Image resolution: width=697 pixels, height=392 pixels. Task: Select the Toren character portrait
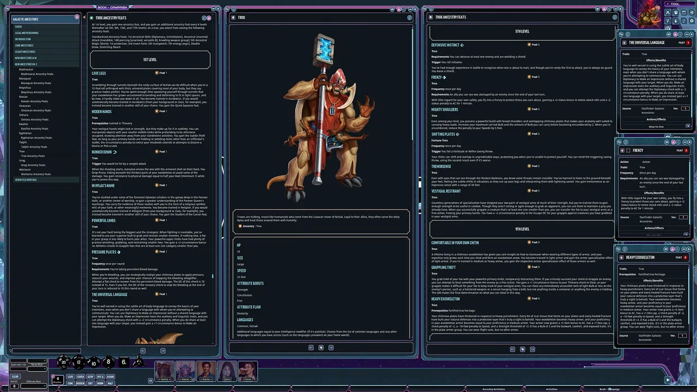point(248,371)
